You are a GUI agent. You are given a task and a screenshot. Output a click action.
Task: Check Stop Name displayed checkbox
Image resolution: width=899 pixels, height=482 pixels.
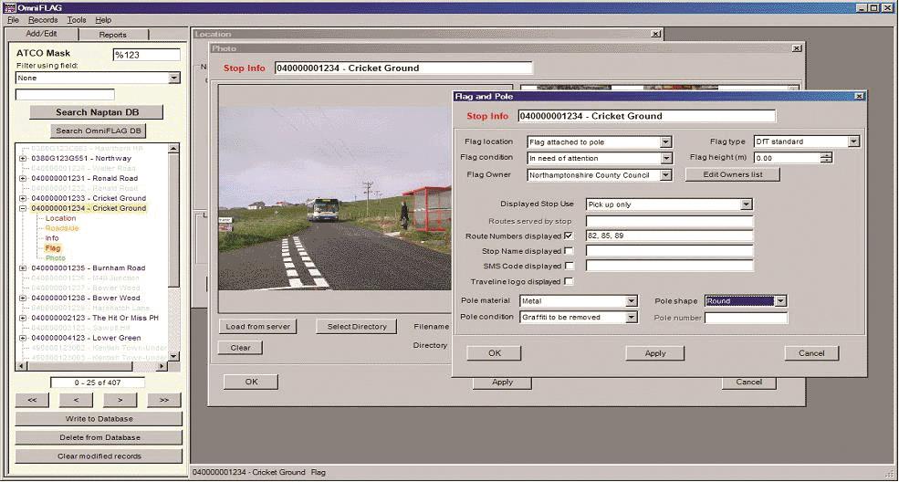tap(569, 251)
